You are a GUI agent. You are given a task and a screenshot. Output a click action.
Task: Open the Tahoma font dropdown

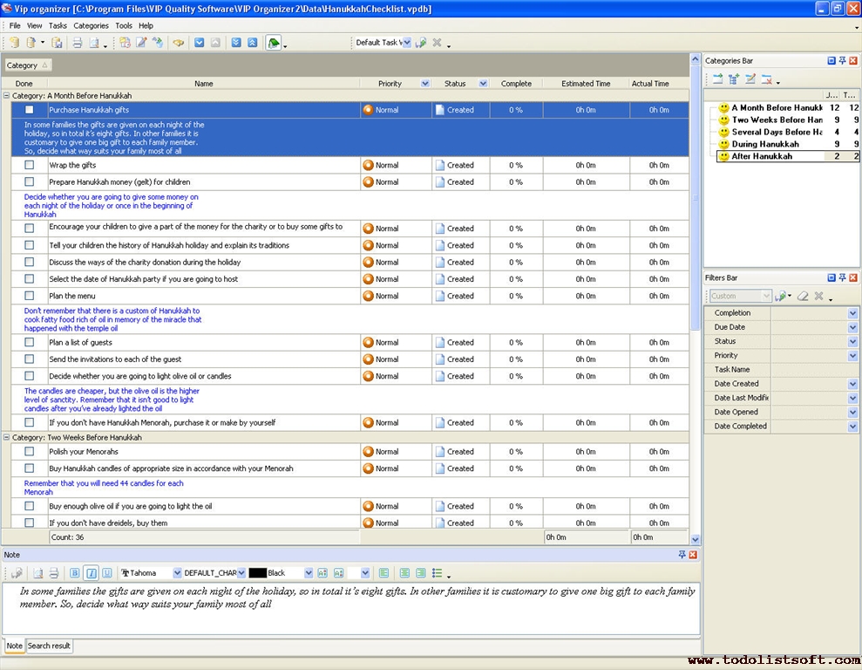(x=178, y=573)
